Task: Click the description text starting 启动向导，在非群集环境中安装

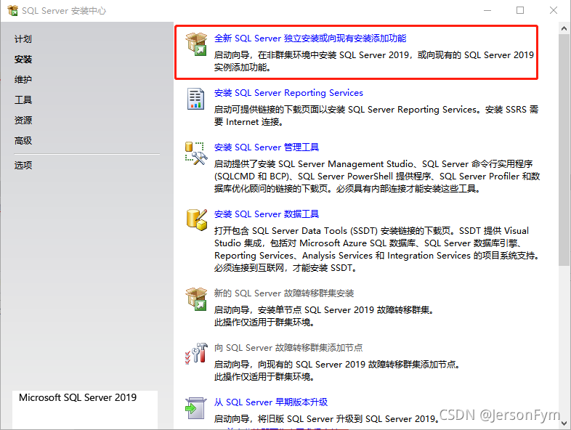Action: tap(374, 61)
